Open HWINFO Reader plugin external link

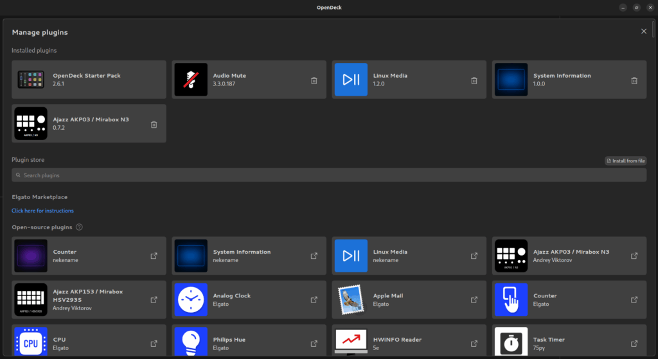[x=474, y=343]
